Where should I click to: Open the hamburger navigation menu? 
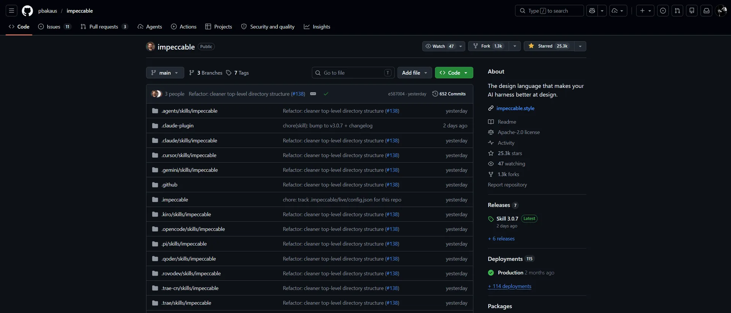(x=11, y=11)
